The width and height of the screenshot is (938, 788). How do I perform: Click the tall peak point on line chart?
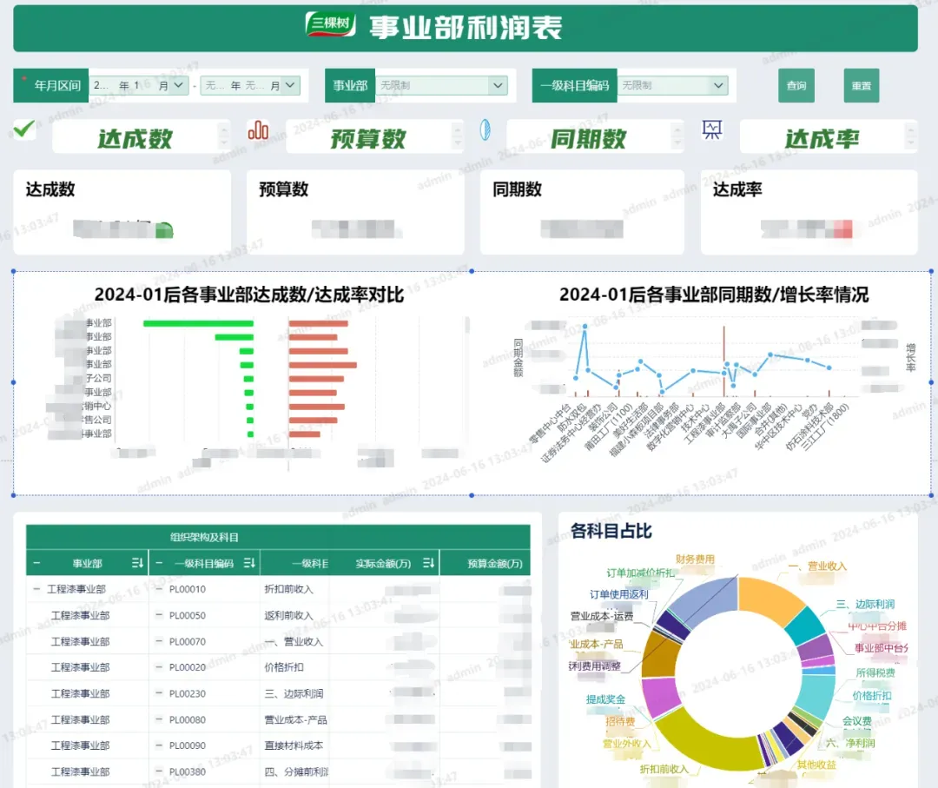pyautogui.click(x=585, y=327)
